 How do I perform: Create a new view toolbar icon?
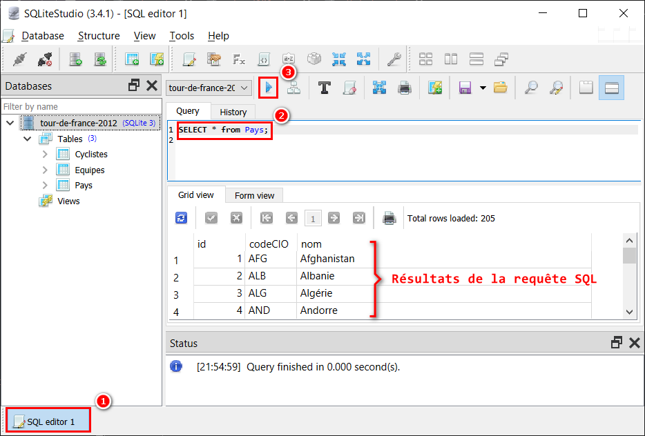coord(157,59)
